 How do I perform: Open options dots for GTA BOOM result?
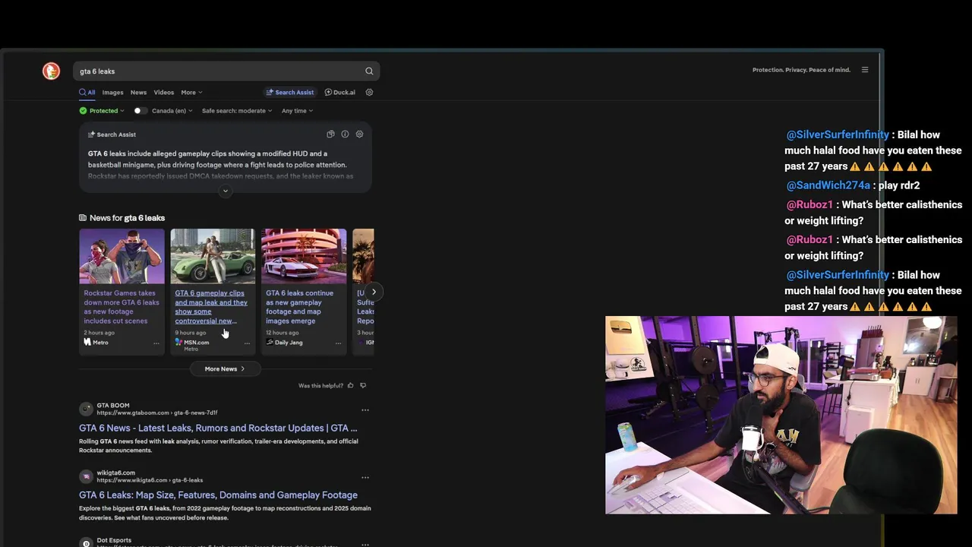click(x=365, y=410)
